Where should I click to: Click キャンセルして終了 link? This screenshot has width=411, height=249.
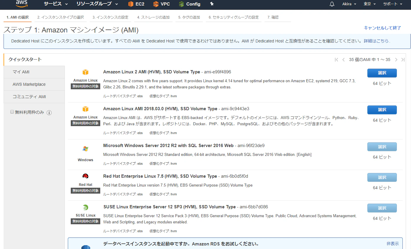click(x=382, y=28)
